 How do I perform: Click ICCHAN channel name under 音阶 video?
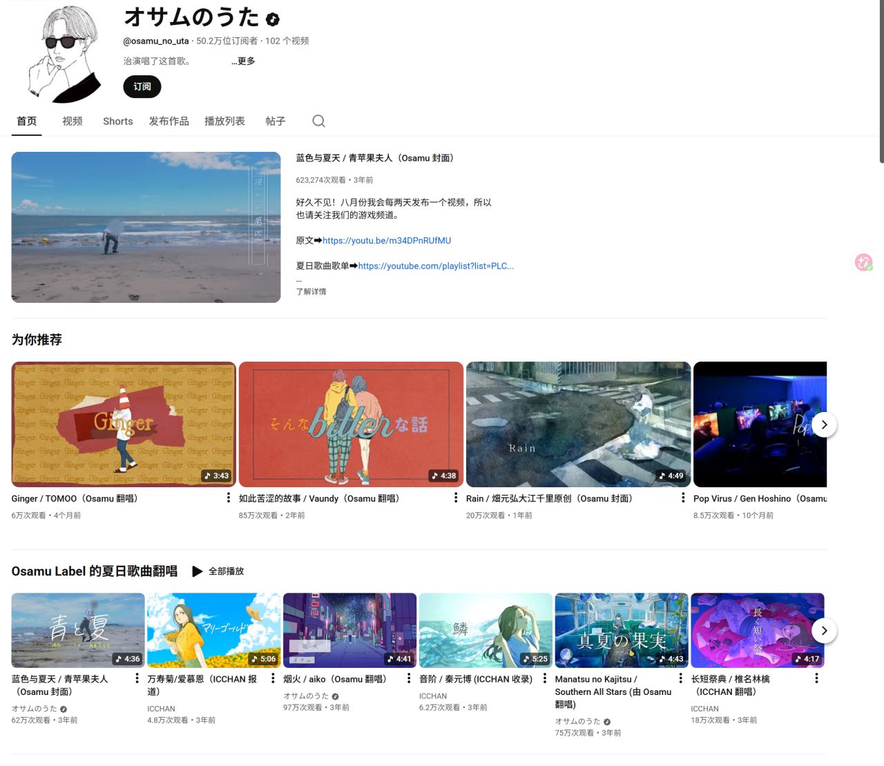tap(433, 696)
